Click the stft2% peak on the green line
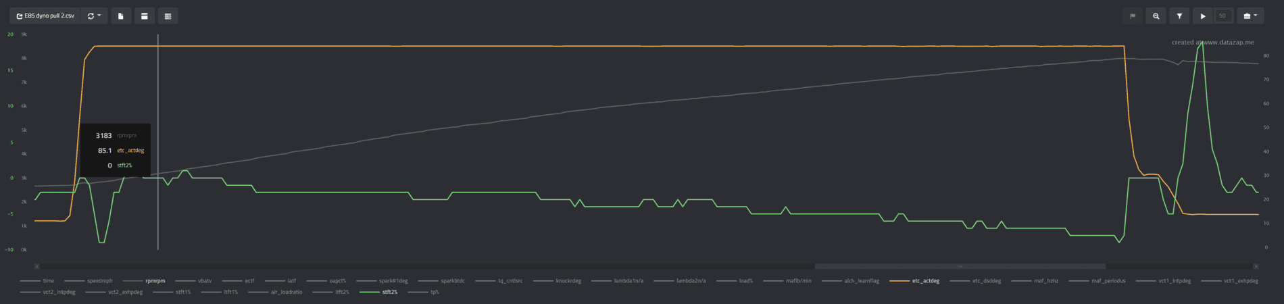 pyautogui.click(x=1201, y=42)
